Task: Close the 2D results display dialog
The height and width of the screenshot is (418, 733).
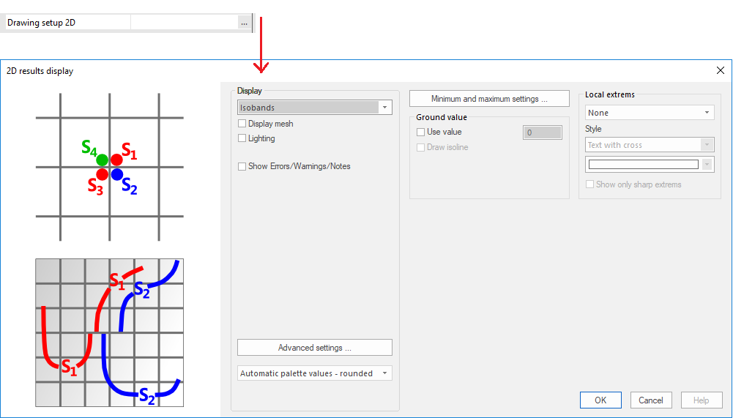Action: (x=720, y=71)
